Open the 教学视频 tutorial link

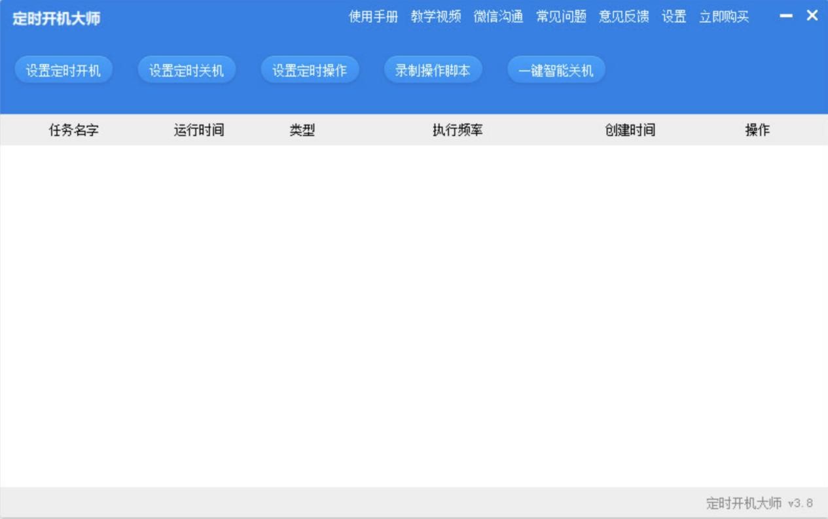[x=436, y=17]
